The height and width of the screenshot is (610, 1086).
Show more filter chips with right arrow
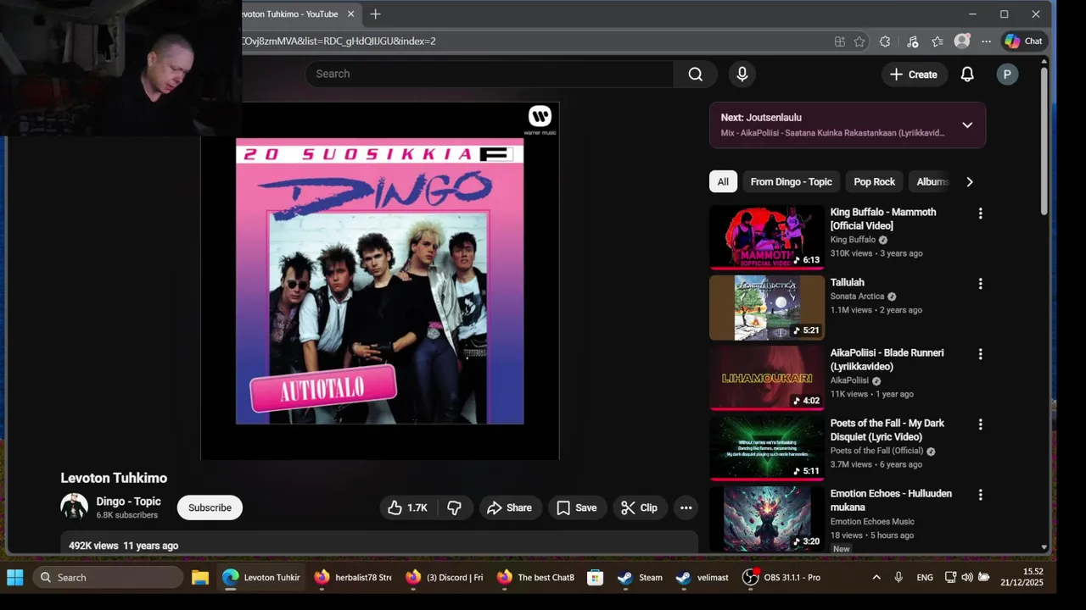pyautogui.click(x=970, y=181)
